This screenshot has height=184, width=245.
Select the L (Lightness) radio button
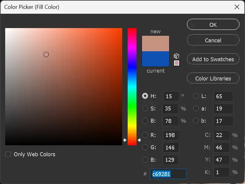196,96
